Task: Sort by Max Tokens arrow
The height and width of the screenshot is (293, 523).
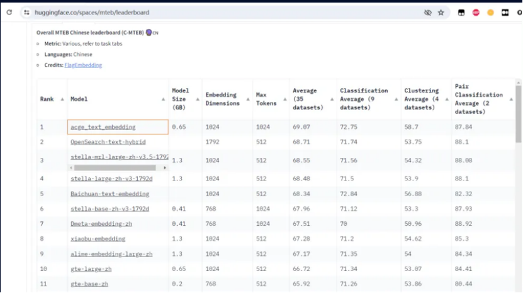Action: pyautogui.click(x=285, y=99)
